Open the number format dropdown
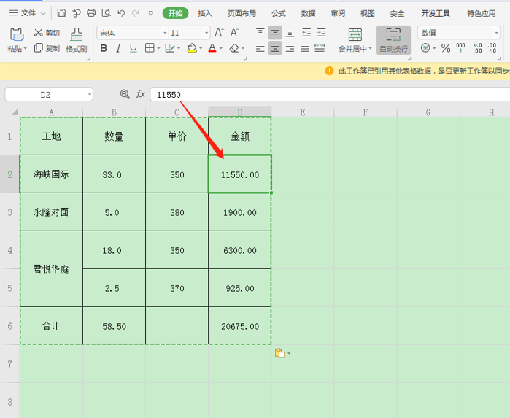510x418 pixels. [496, 33]
